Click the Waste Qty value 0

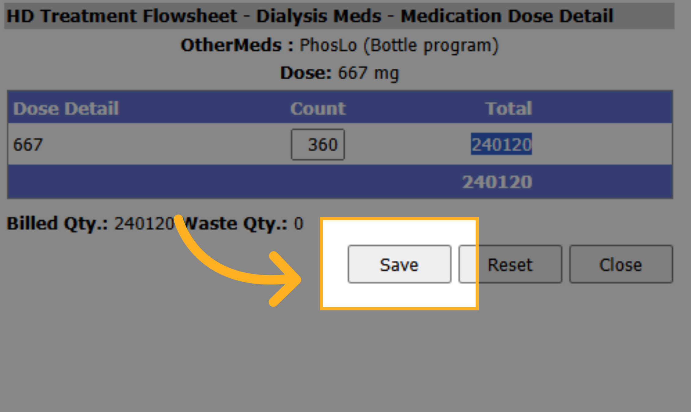click(x=298, y=224)
